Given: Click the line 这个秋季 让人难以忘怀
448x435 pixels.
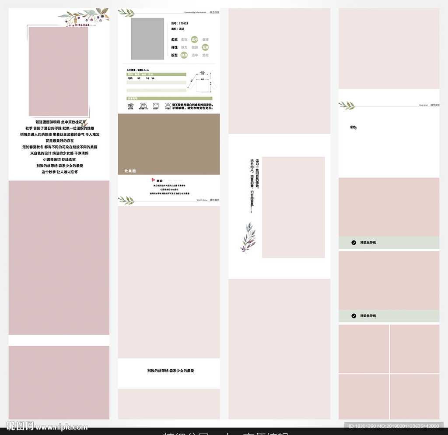Looking at the screenshot, I should [x=59, y=172].
